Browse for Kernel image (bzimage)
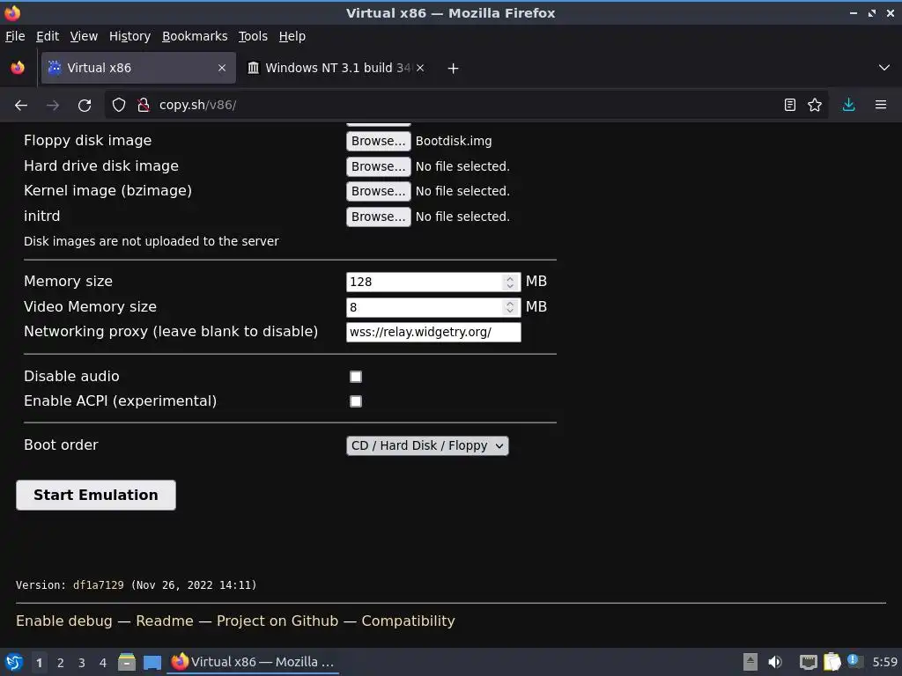The image size is (902, 676). [379, 191]
